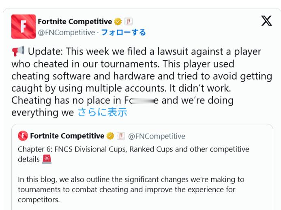This screenshot has height=210, width=281.
Task: Click the gold verified badge in the quoted tweet
Action: (x=110, y=136)
